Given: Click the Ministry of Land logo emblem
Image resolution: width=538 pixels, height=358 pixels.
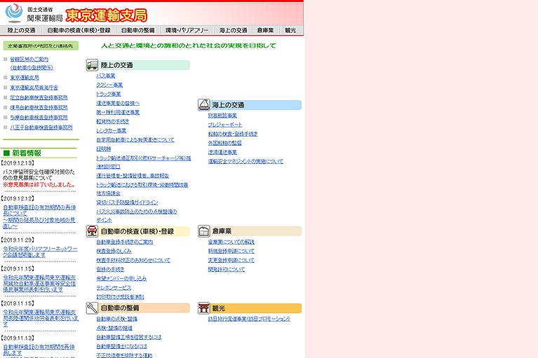Looking at the screenshot, I should pyautogui.click(x=14, y=13).
